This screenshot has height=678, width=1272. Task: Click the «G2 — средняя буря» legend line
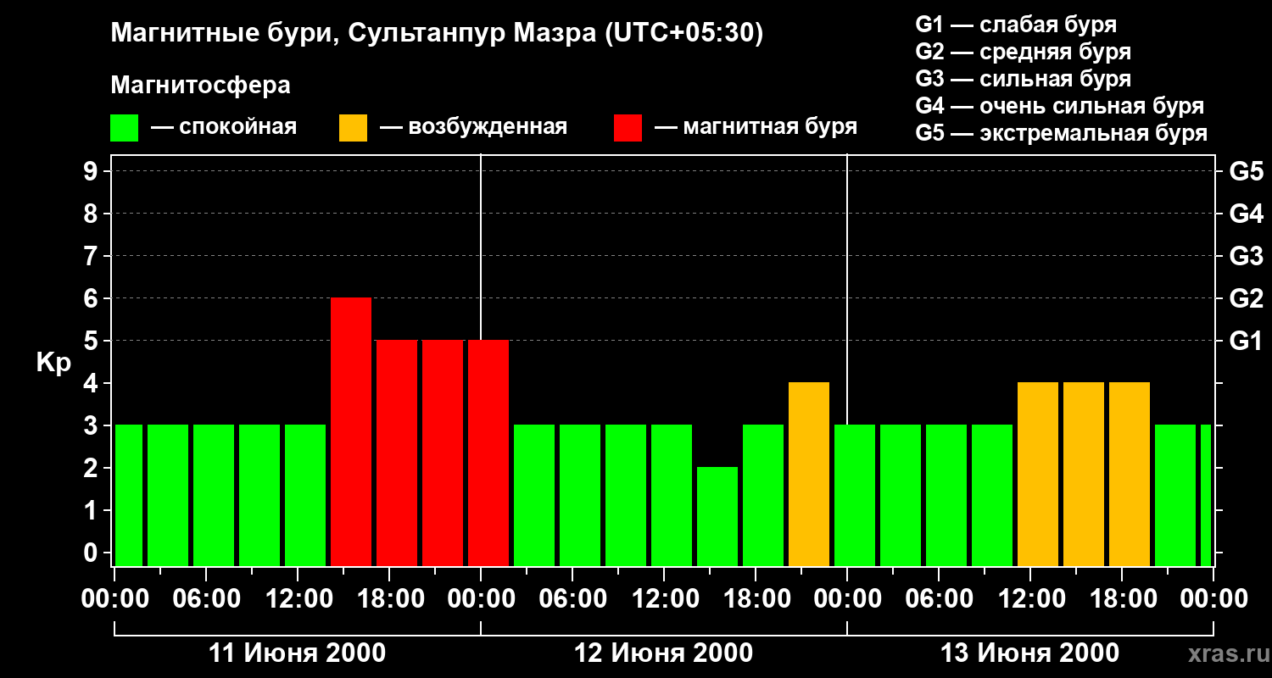click(1024, 52)
